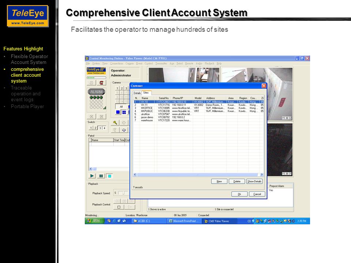Screen dimensions: 351x263
Task: Click the grayed connect icon beside the red phone
Action: (91, 83)
